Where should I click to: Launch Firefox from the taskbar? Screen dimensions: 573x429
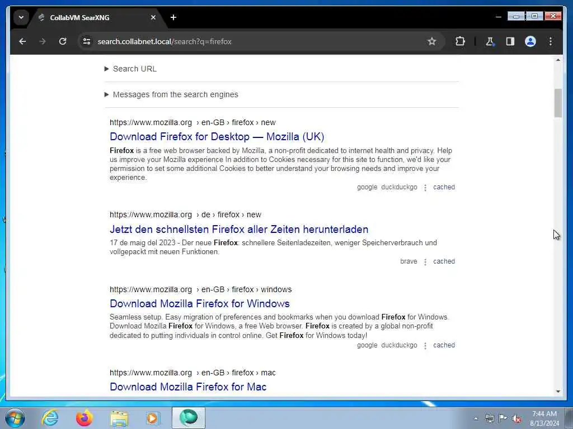pyautogui.click(x=84, y=418)
